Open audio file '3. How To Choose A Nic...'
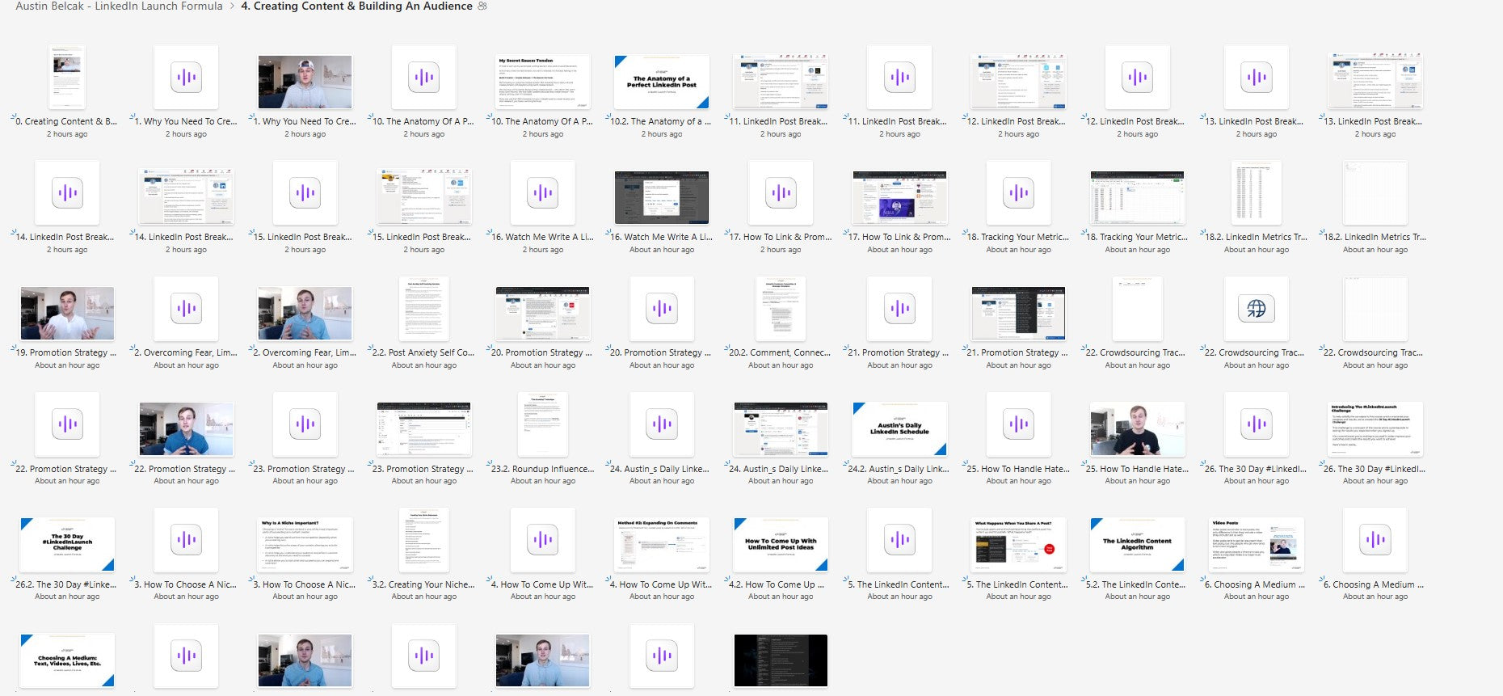 [186, 540]
